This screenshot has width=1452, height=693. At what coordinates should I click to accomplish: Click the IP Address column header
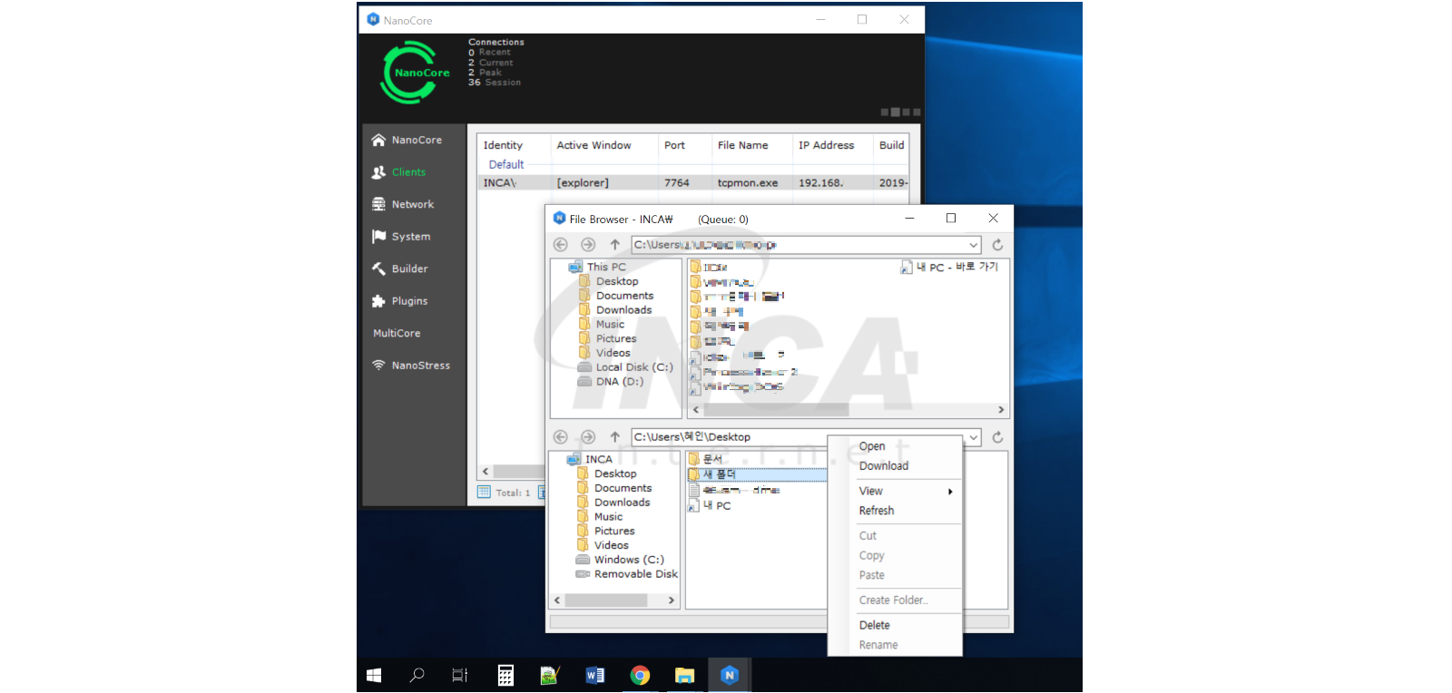pyautogui.click(x=831, y=145)
